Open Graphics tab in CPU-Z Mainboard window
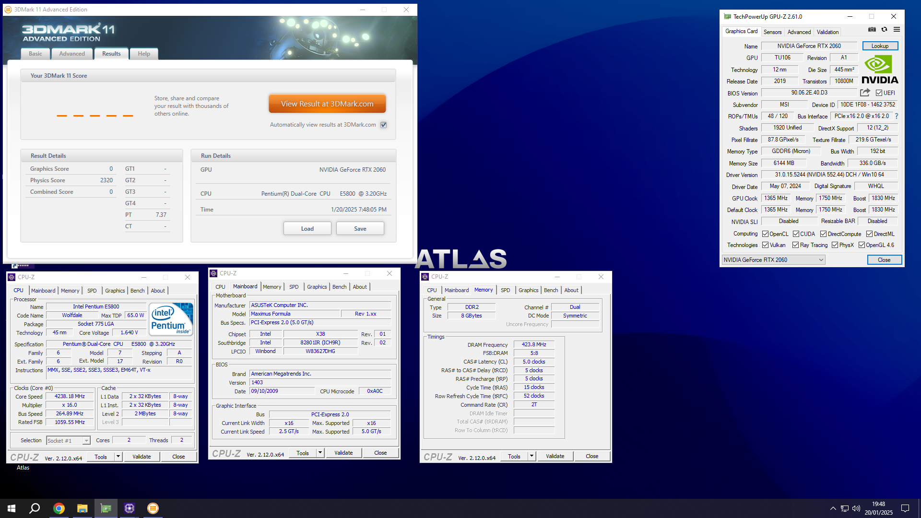Image resolution: width=921 pixels, height=518 pixels. [317, 287]
